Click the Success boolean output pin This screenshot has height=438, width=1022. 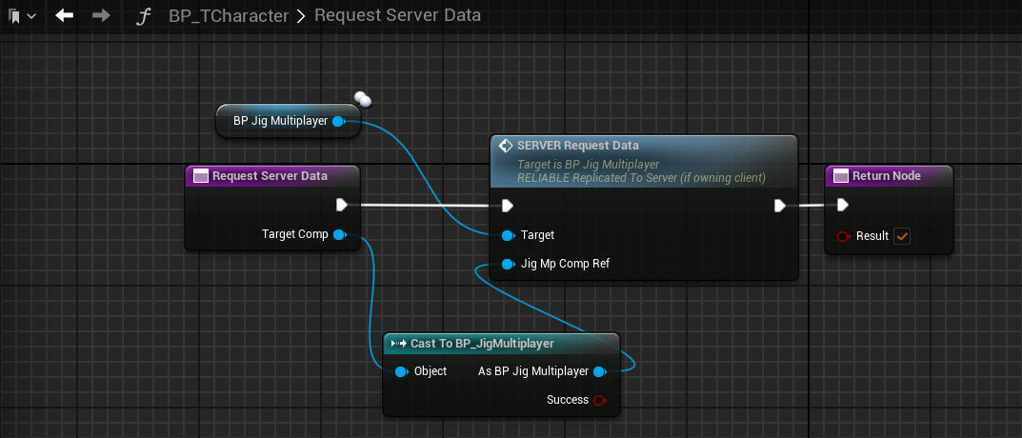coord(600,400)
